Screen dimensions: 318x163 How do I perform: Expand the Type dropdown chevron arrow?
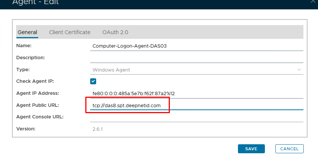click(x=299, y=70)
